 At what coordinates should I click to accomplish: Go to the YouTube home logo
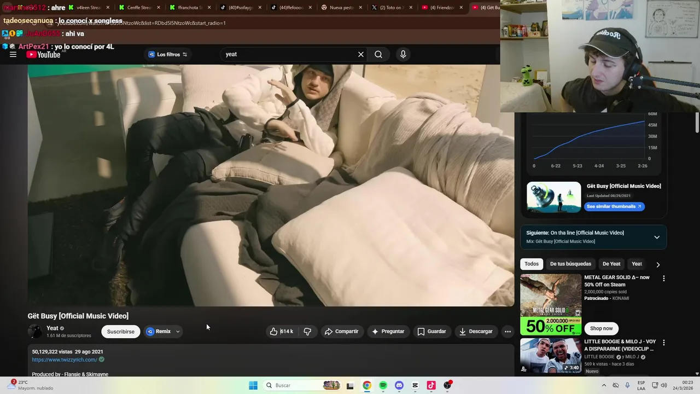(43, 54)
